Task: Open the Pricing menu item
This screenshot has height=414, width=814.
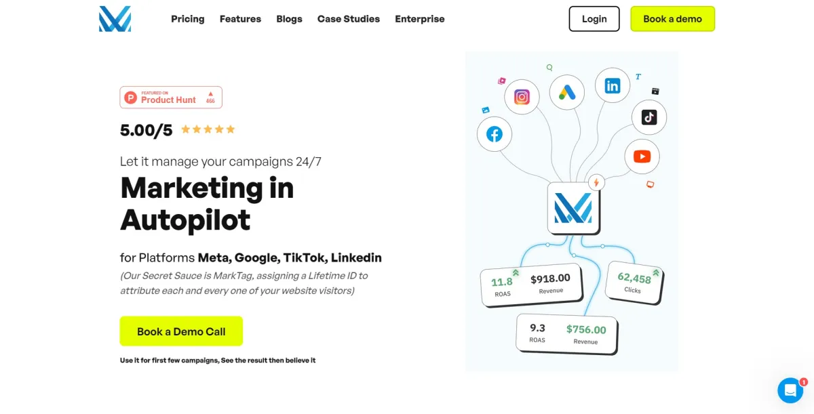Action: pos(188,19)
